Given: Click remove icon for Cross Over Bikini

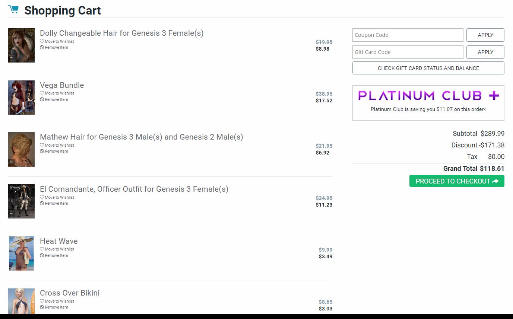Looking at the screenshot, I should pos(42,307).
